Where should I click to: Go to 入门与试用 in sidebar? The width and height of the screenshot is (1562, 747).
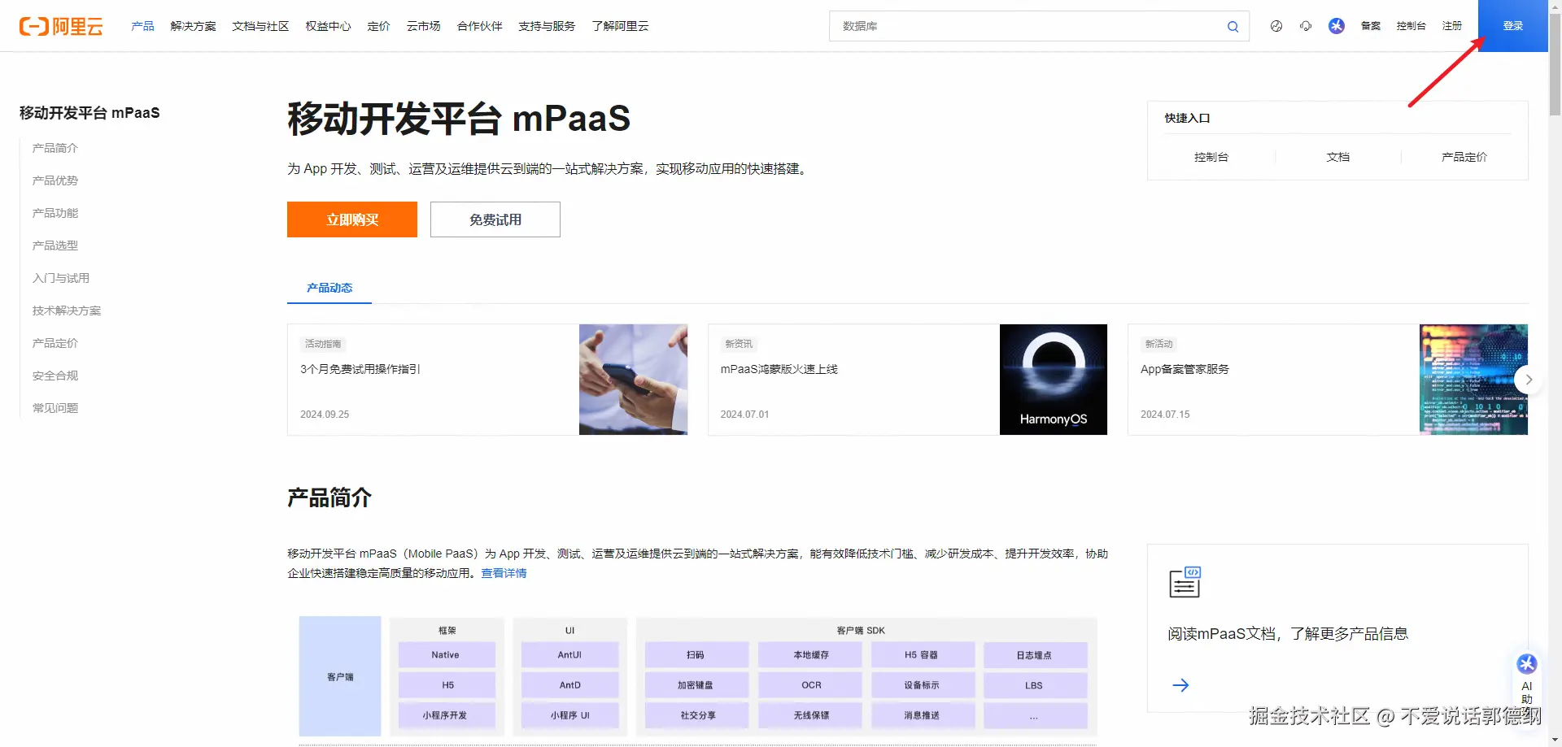coord(61,278)
